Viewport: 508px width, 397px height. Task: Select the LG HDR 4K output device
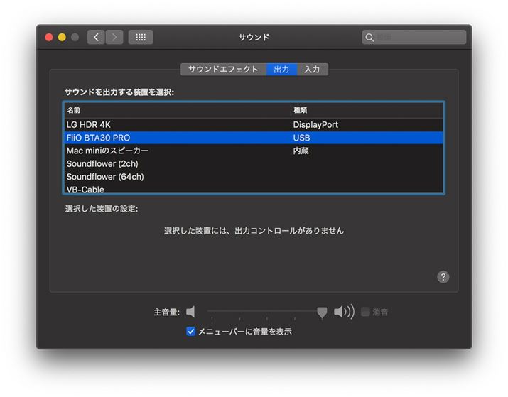coord(254,125)
